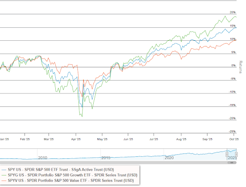Click the 20% y-axis label
The height and width of the screenshot is (187, 246).
click(x=233, y=12)
